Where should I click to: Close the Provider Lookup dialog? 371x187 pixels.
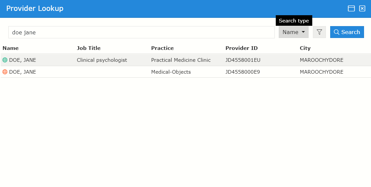362,9
